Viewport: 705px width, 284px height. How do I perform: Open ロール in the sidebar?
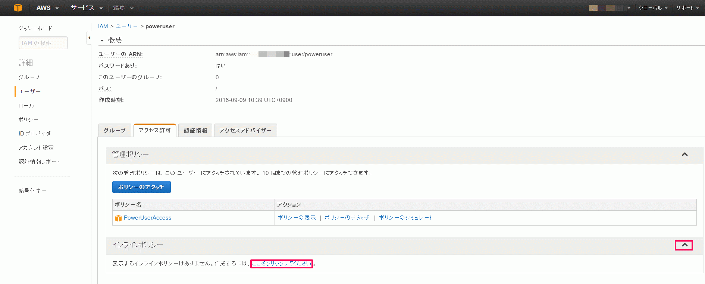pos(26,106)
